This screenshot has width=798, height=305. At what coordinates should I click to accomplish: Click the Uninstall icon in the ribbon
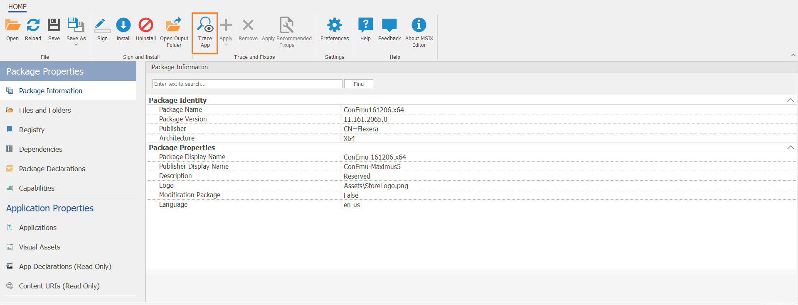pyautogui.click(x=146, y=25)
